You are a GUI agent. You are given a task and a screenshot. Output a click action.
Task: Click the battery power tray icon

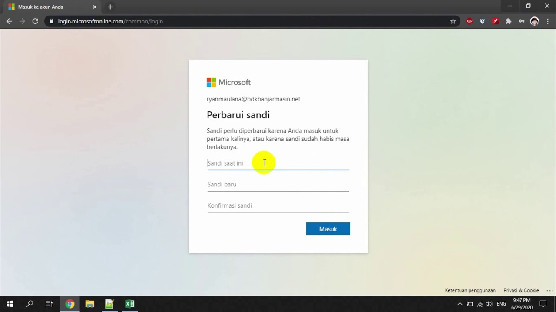pos(470,304)
